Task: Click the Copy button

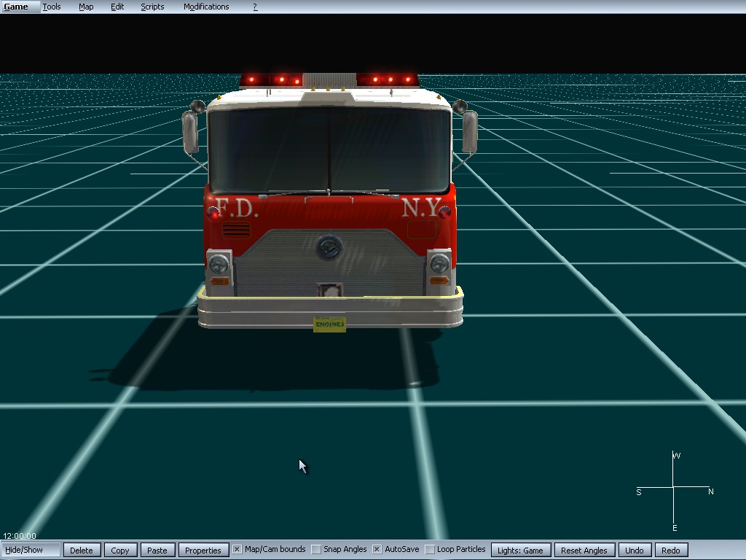Action: click(x=120, y=550)
